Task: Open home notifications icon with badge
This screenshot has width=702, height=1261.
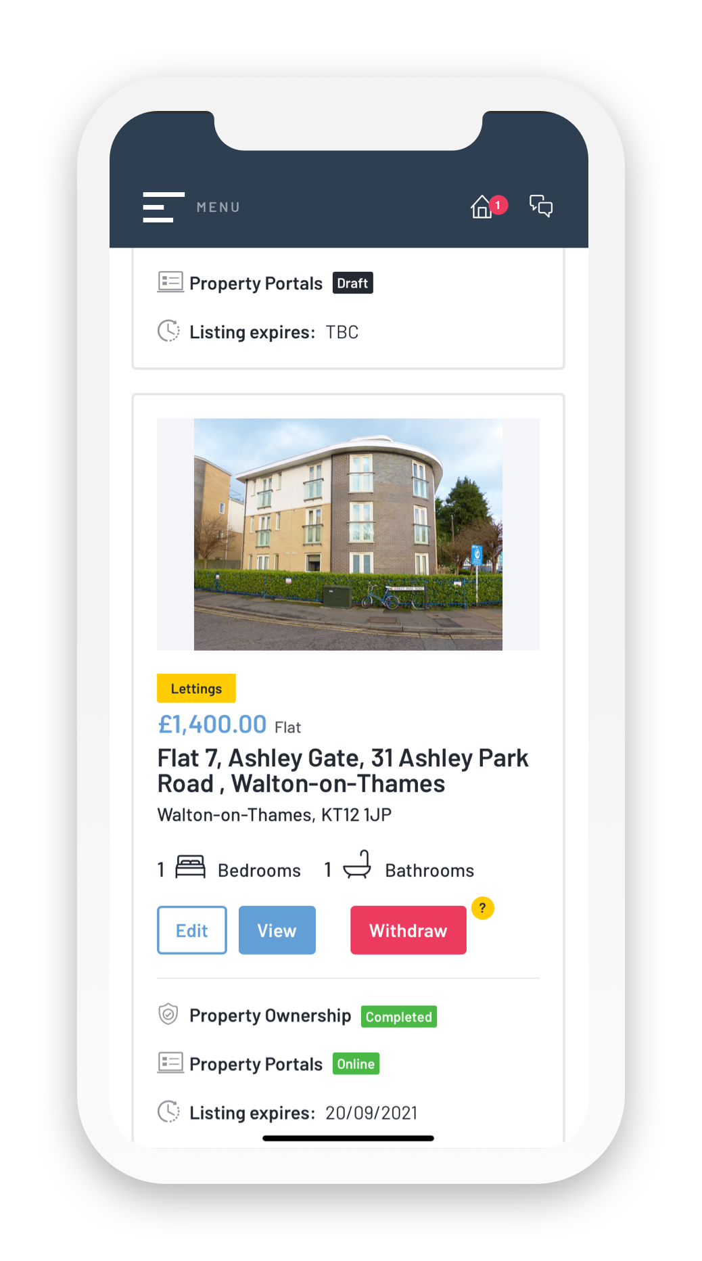Action: coord(482,207)
